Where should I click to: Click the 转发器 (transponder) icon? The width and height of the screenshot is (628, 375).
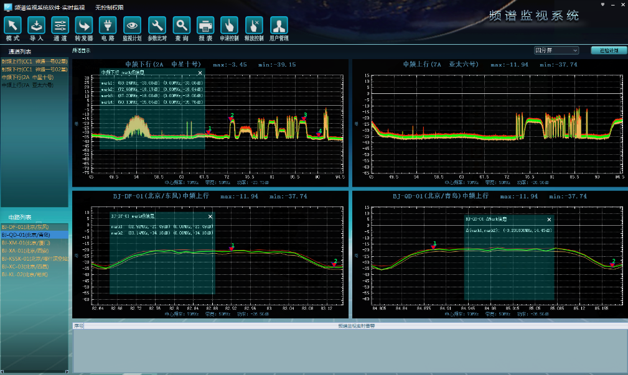tap(84, 25)
